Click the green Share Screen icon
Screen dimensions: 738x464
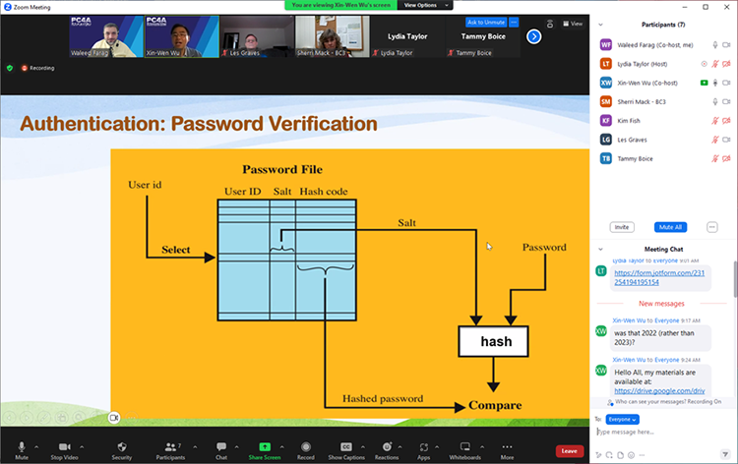265,446
